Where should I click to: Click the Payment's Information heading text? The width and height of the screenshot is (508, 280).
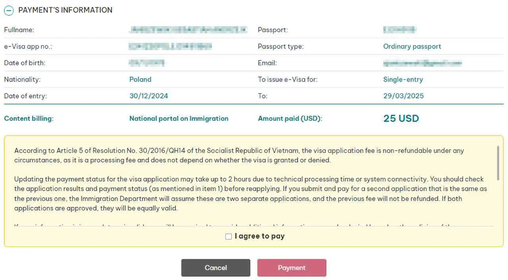point(65,10)
